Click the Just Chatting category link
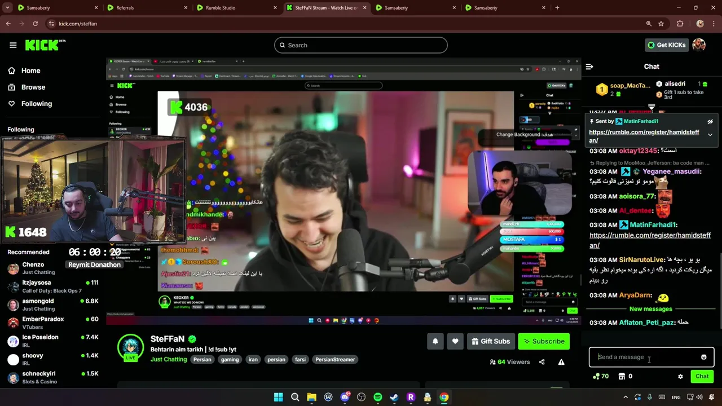The width and height of the screenshot is (722, 406). tap(169, 359)
